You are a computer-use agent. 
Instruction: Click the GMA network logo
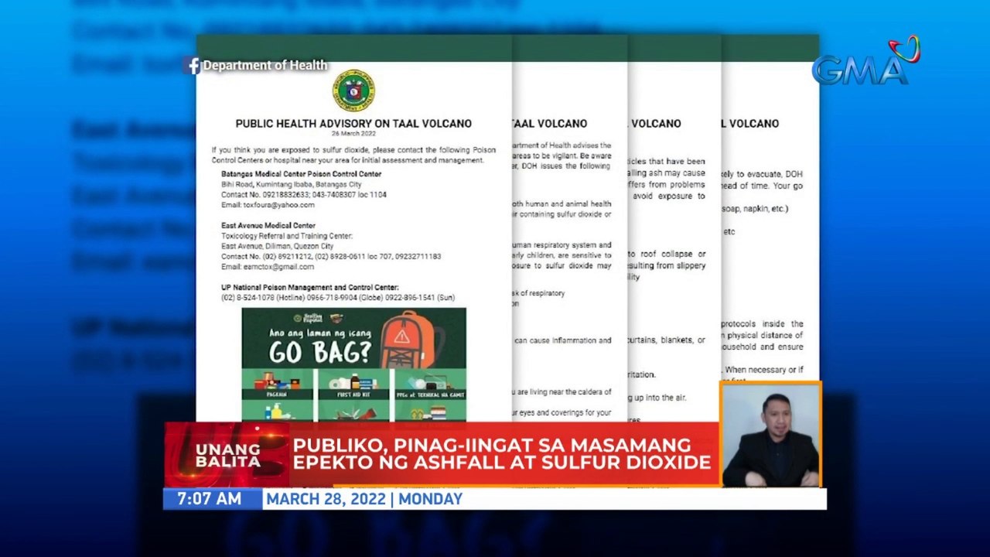[x=865, y=61]
